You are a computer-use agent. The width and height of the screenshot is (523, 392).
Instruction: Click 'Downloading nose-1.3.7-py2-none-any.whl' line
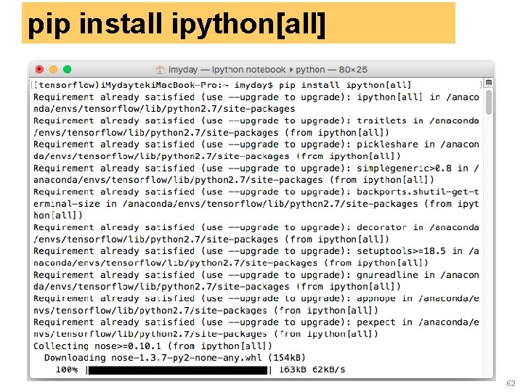[175, 358]
